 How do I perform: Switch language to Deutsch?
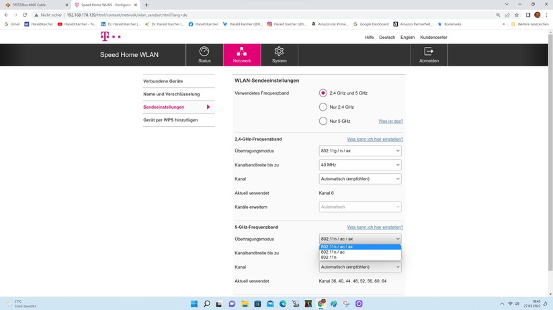(387, 38)
